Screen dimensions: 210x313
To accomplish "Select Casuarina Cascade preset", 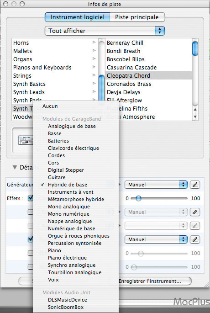I will (131, 68).
